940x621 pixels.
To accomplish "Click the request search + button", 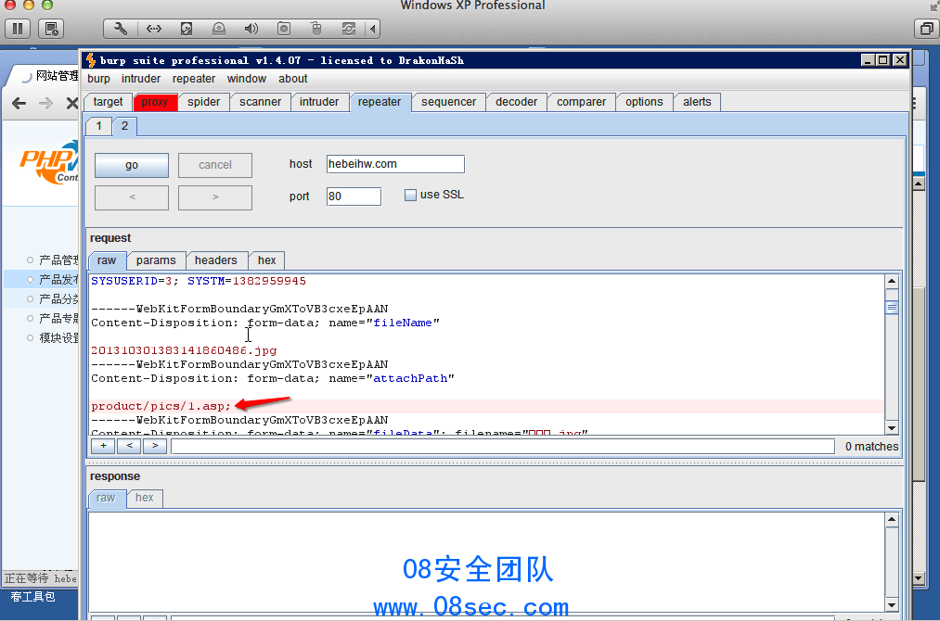I will coord(103,446).
